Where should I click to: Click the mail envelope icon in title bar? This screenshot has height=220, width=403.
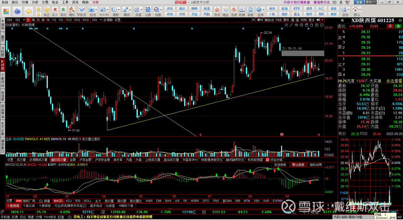click(334, 2)
